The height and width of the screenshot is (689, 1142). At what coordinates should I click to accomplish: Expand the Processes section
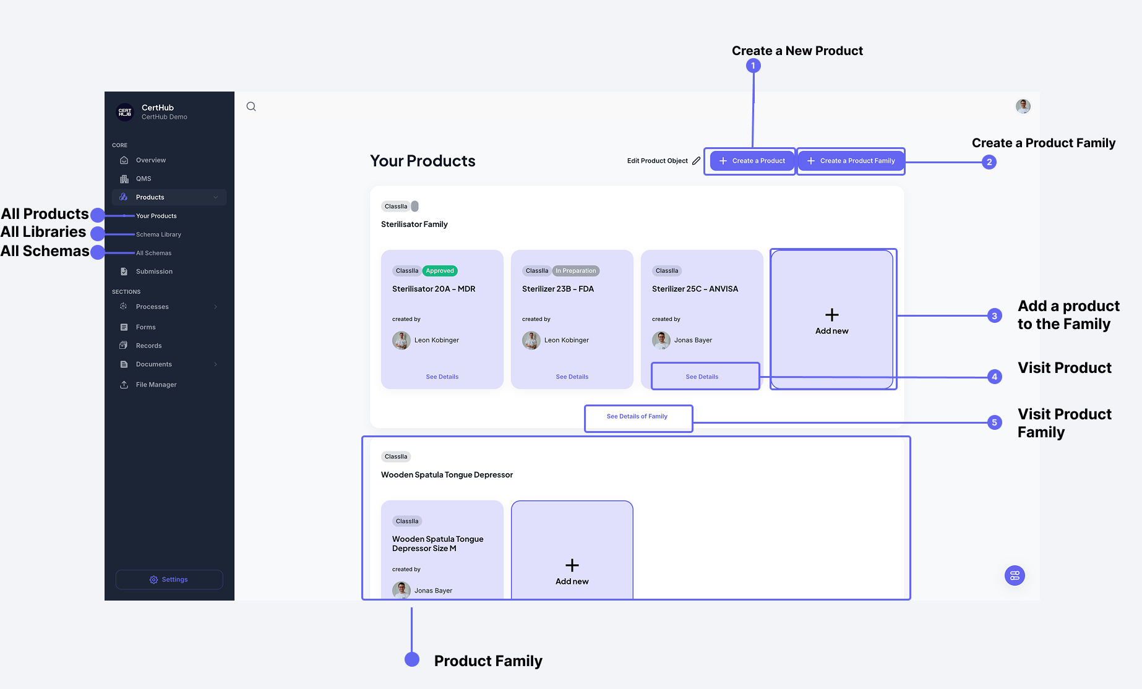tap(152, 306)
